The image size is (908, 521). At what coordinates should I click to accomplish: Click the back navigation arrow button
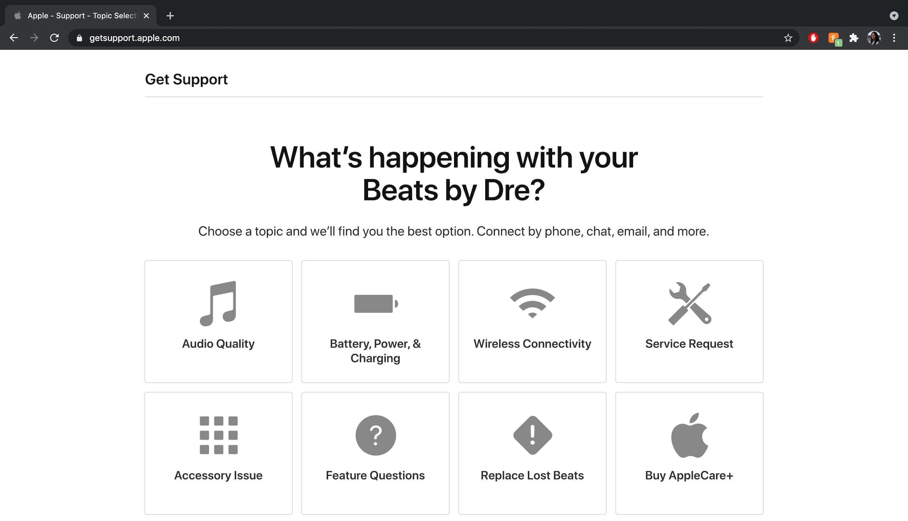point(12,38)
